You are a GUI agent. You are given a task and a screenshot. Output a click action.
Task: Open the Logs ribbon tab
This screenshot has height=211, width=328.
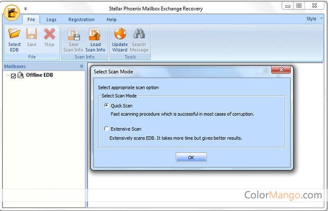[51, 20]
